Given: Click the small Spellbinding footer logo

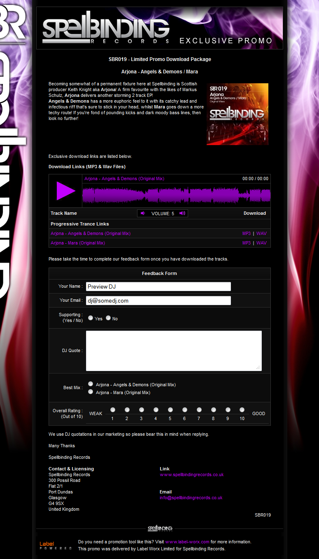Looking at the screenshot, I should [160, 528].
